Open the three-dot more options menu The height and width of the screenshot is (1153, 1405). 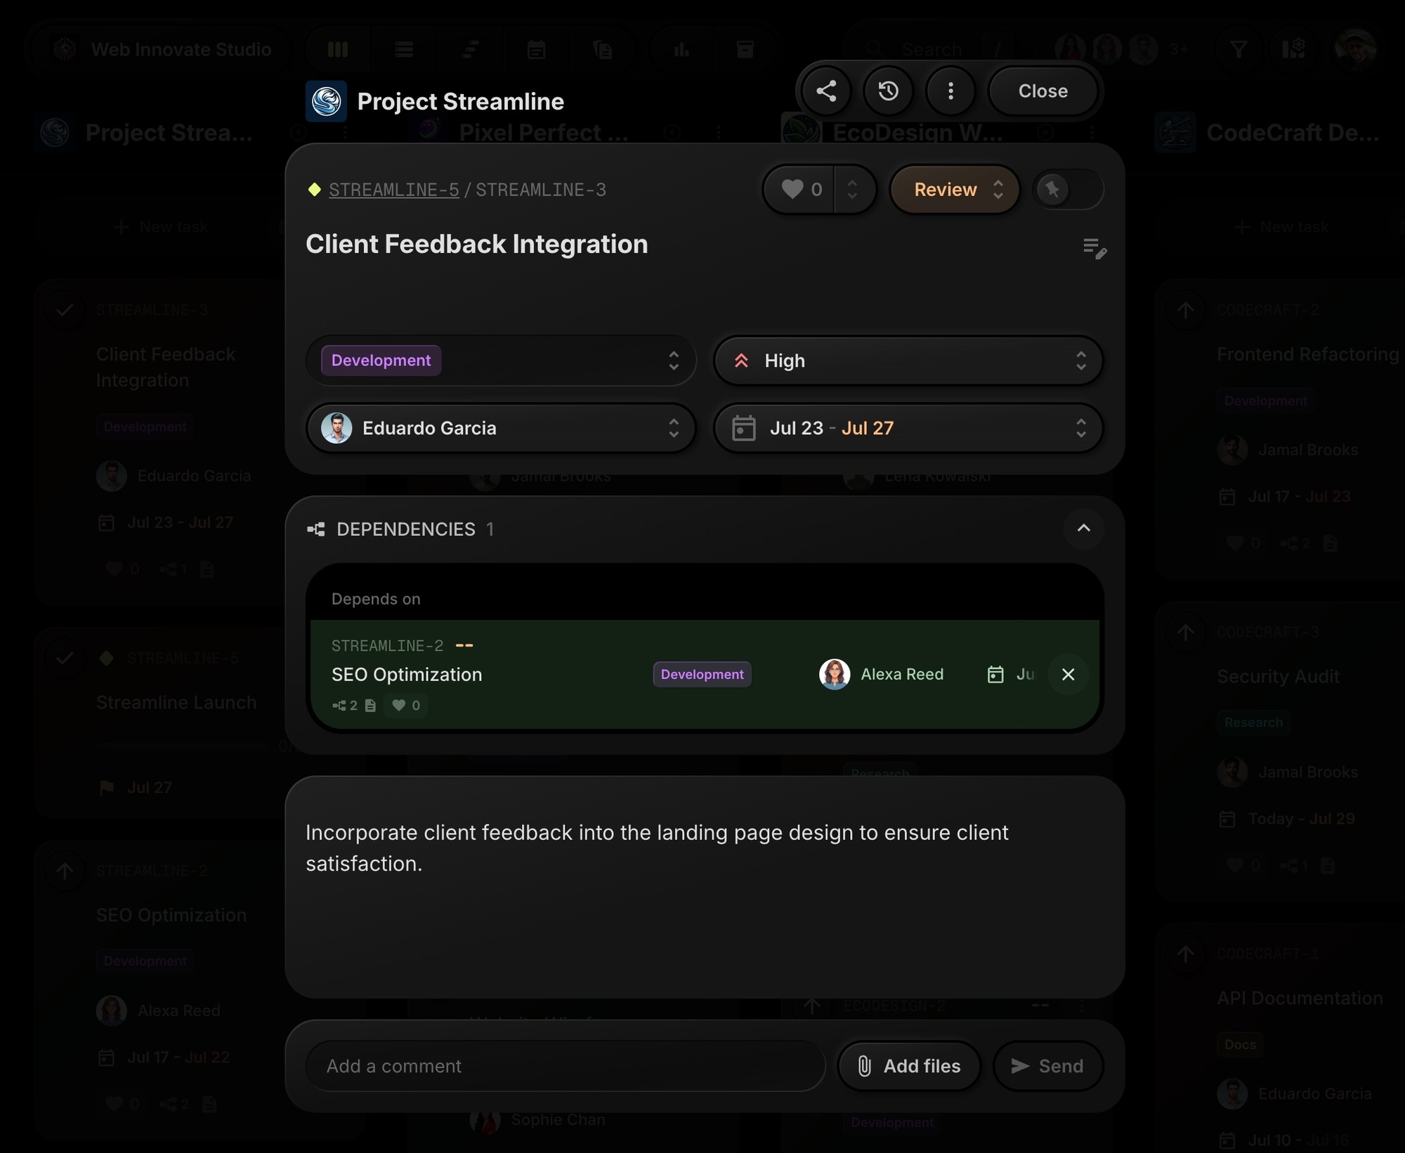pyautogui.click(x=950, y=91)
